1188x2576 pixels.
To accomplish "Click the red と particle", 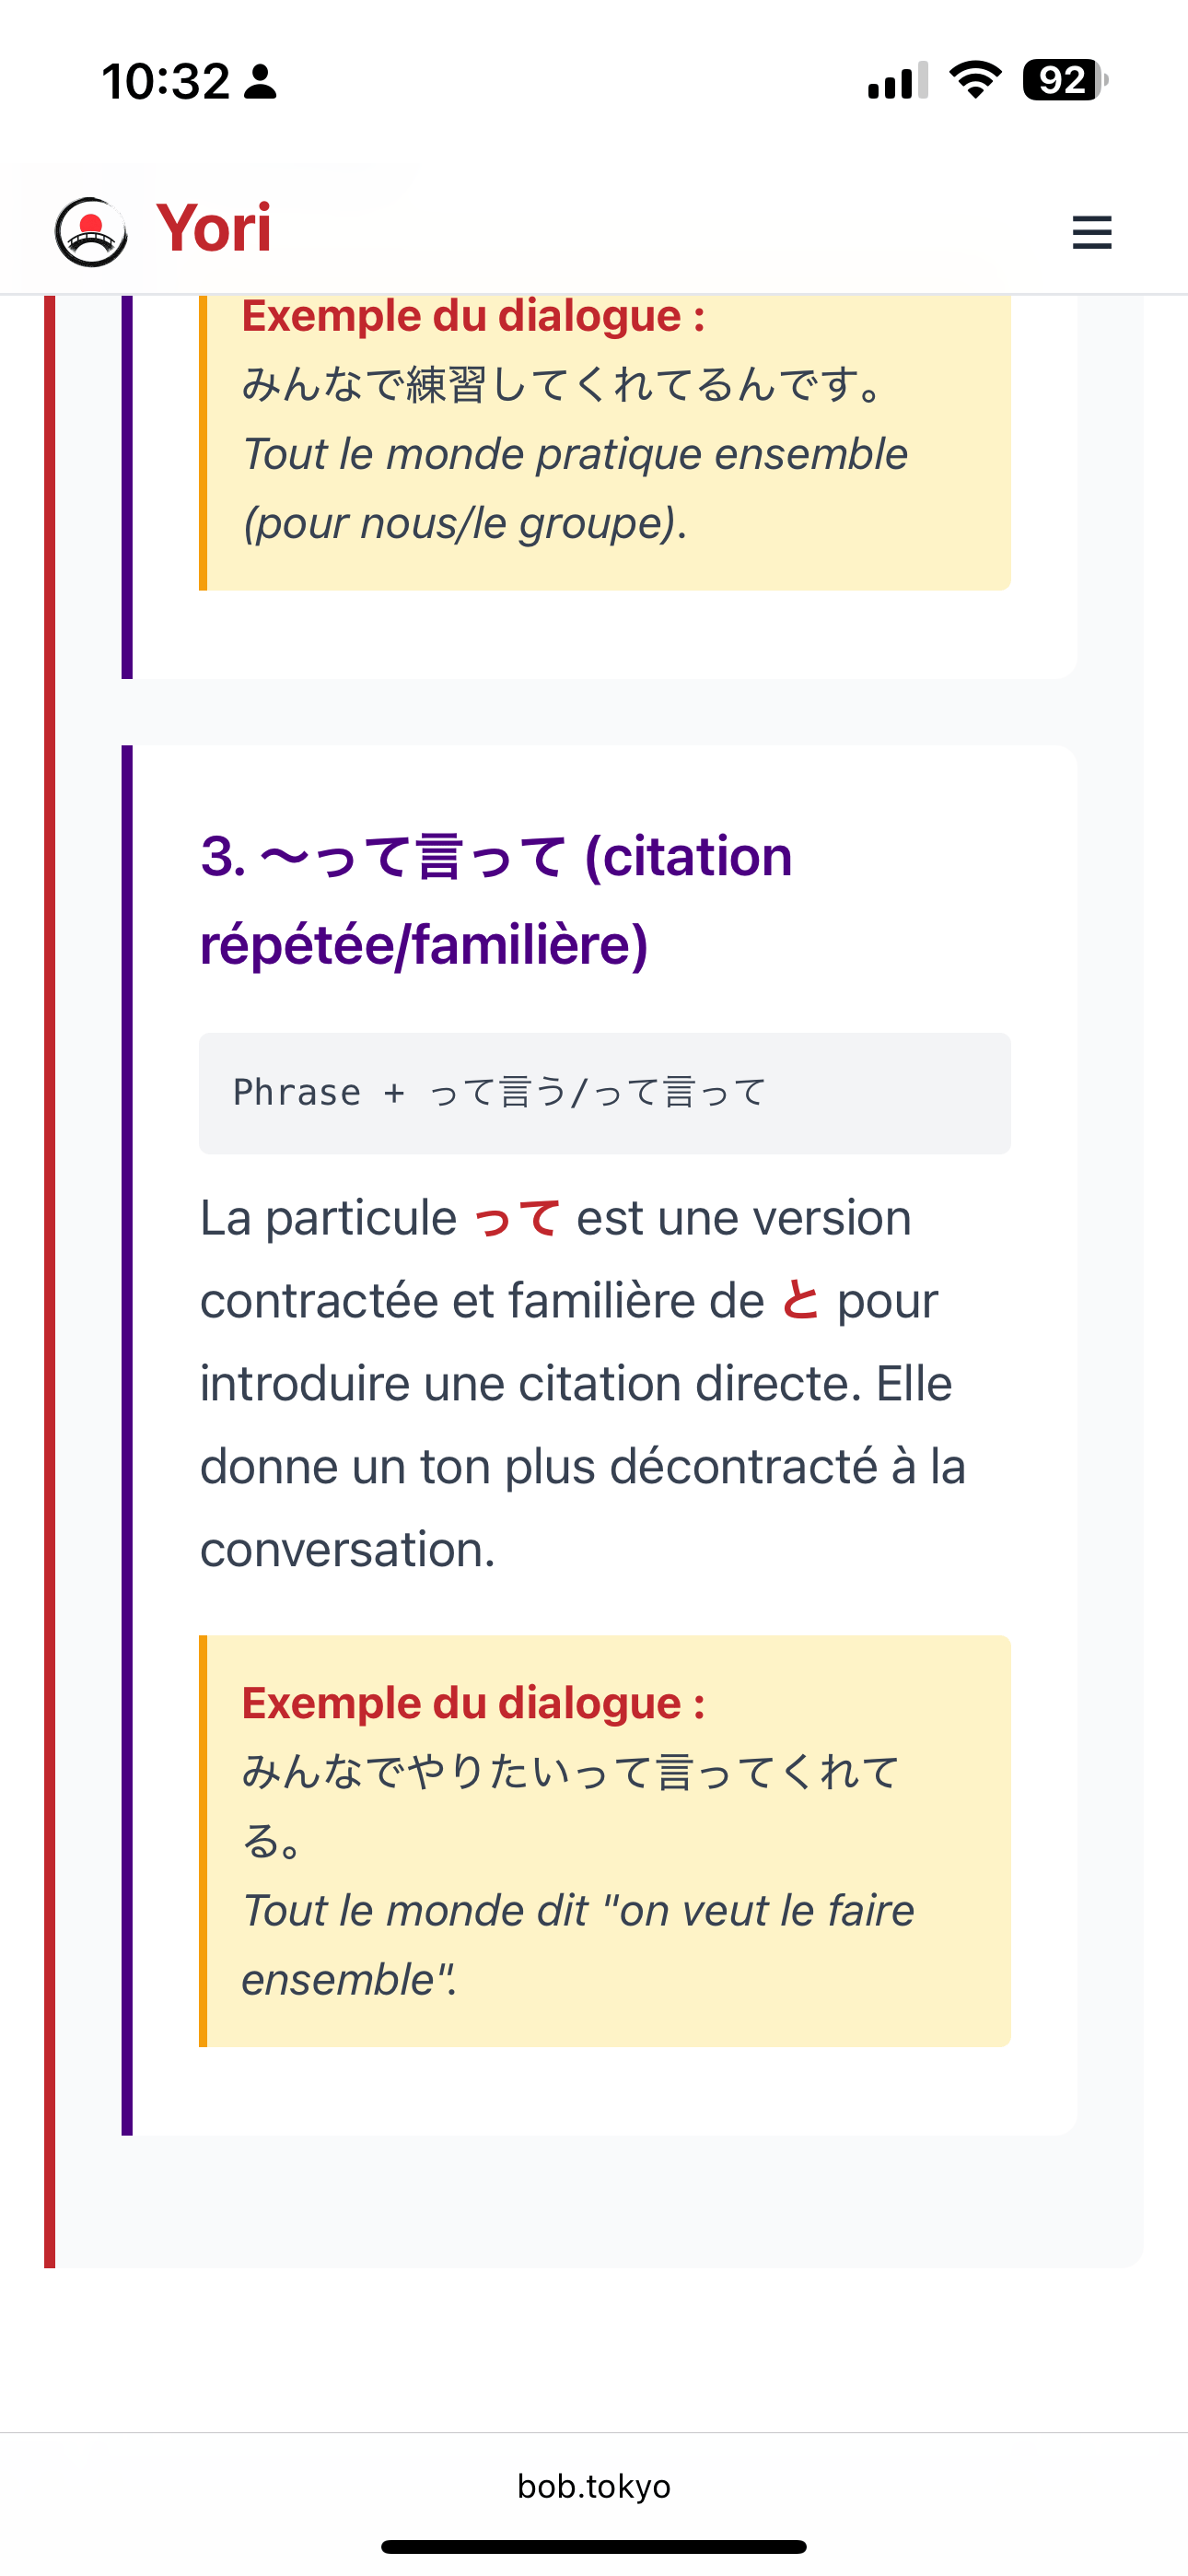I will point(800,1301).
